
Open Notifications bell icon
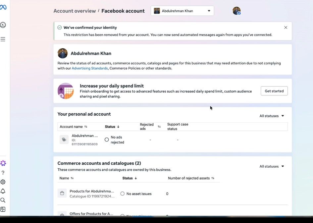pyautogui.click(x=3, y=191)
